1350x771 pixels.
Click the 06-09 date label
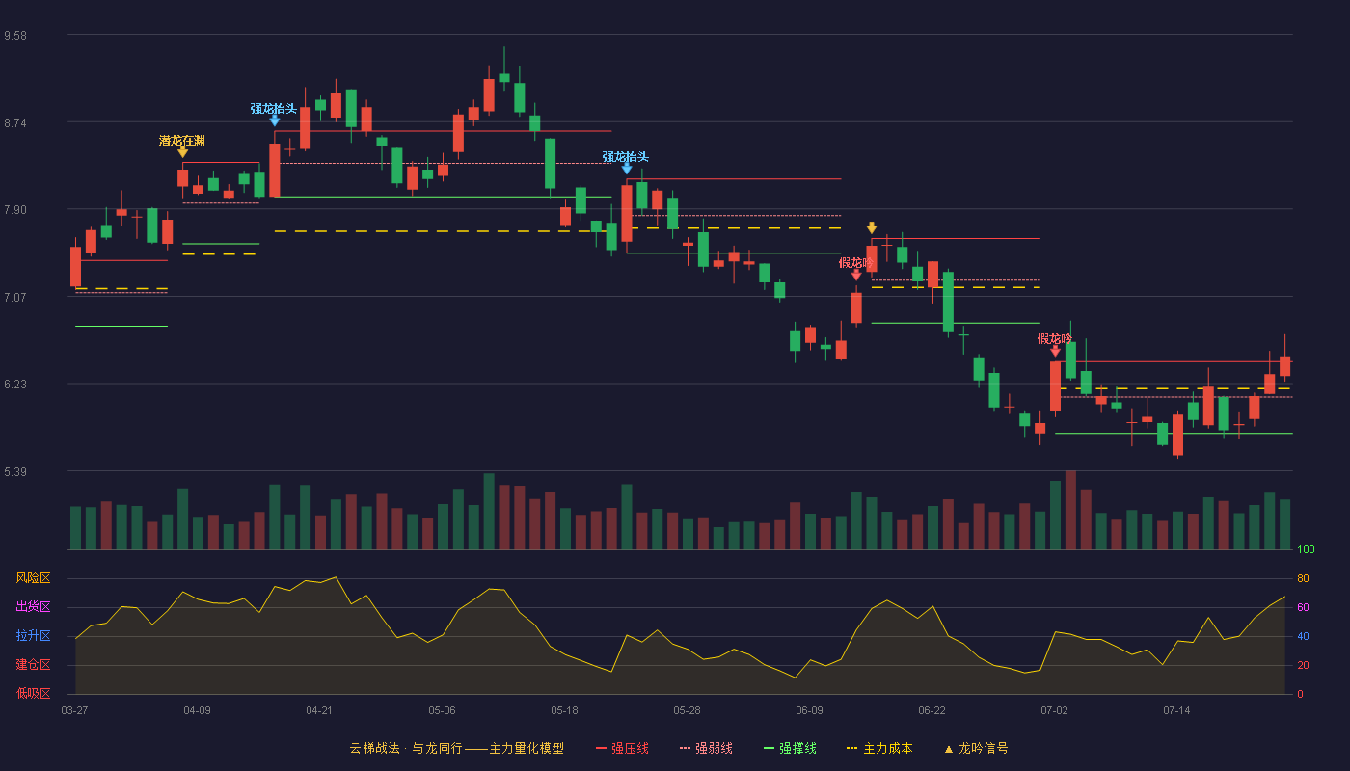coord(809,710)
